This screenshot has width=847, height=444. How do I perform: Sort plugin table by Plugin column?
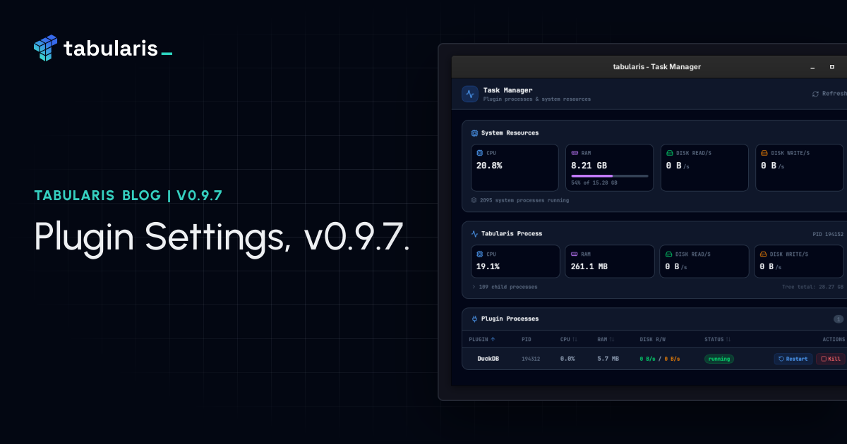(482, 339)
